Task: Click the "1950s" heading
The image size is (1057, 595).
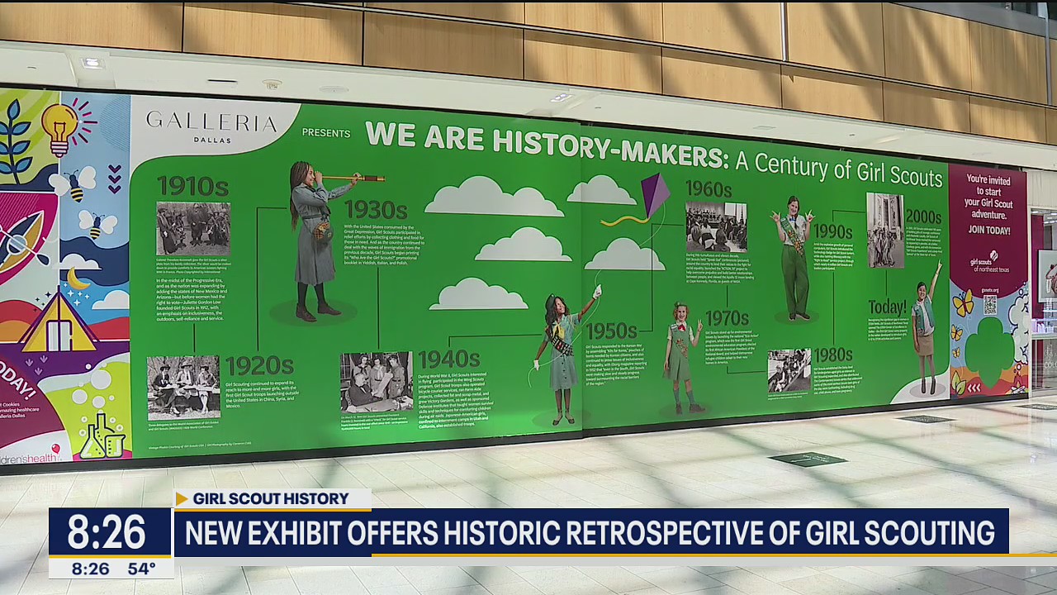Action: 611,331
